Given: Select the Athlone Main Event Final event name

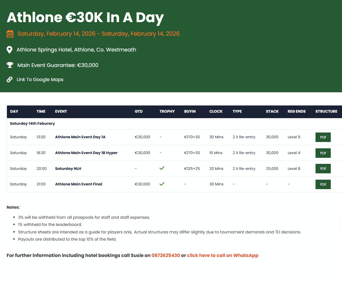Looking at the screenshot, I should click(x=79, y=184).
